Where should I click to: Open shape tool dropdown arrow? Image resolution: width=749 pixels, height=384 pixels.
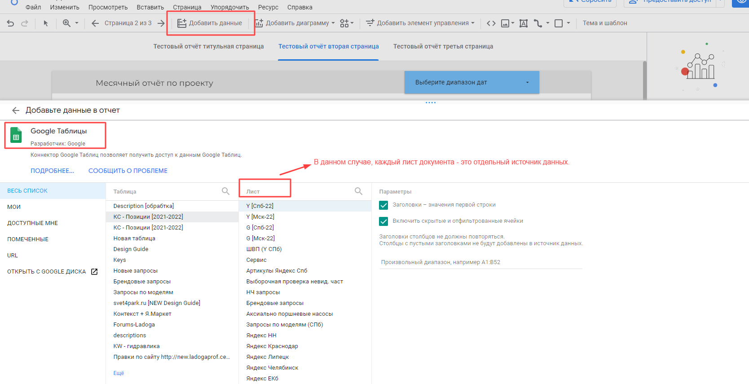tap(568, 23)
